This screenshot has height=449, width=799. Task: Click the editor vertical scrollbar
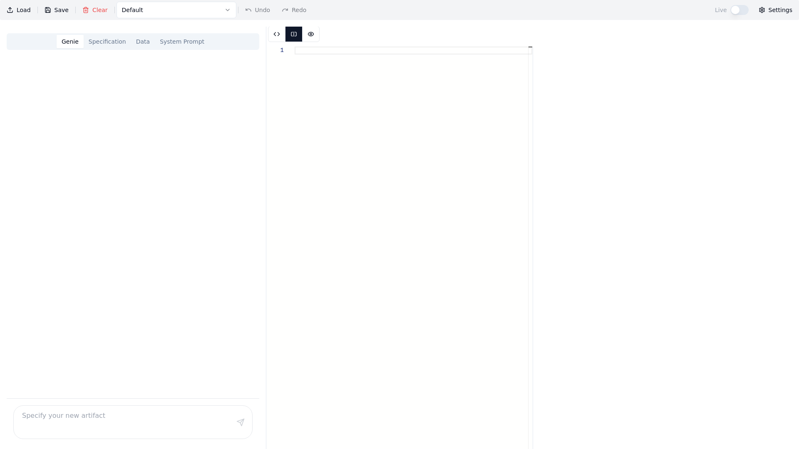point(531,248)
